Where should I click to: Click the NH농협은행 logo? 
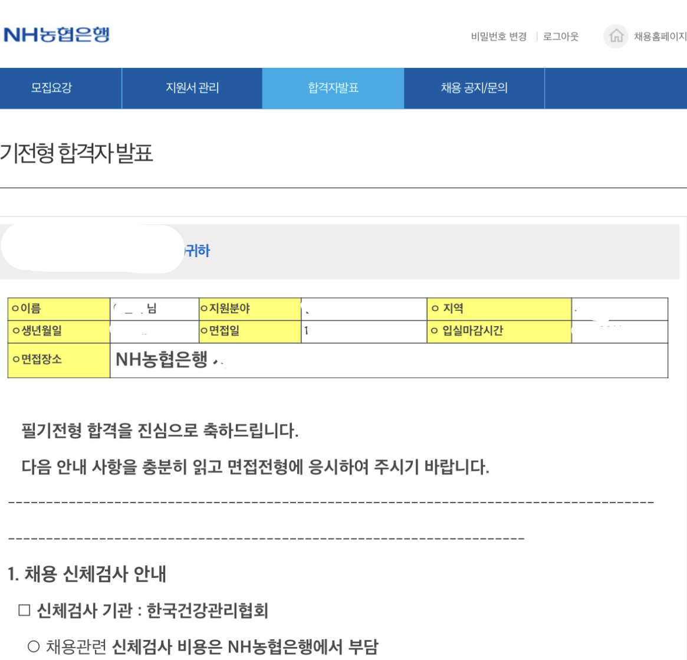[57, 35]
